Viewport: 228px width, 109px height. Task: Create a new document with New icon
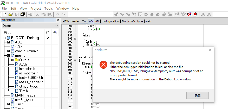pyautogui.click(x=4, y=15)
